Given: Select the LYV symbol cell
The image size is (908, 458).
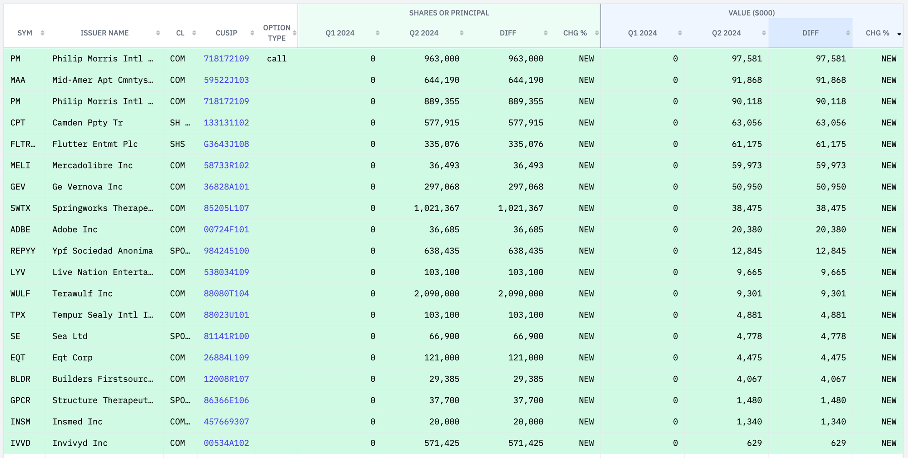Looking at the screenshot, I should coord(25,272).
